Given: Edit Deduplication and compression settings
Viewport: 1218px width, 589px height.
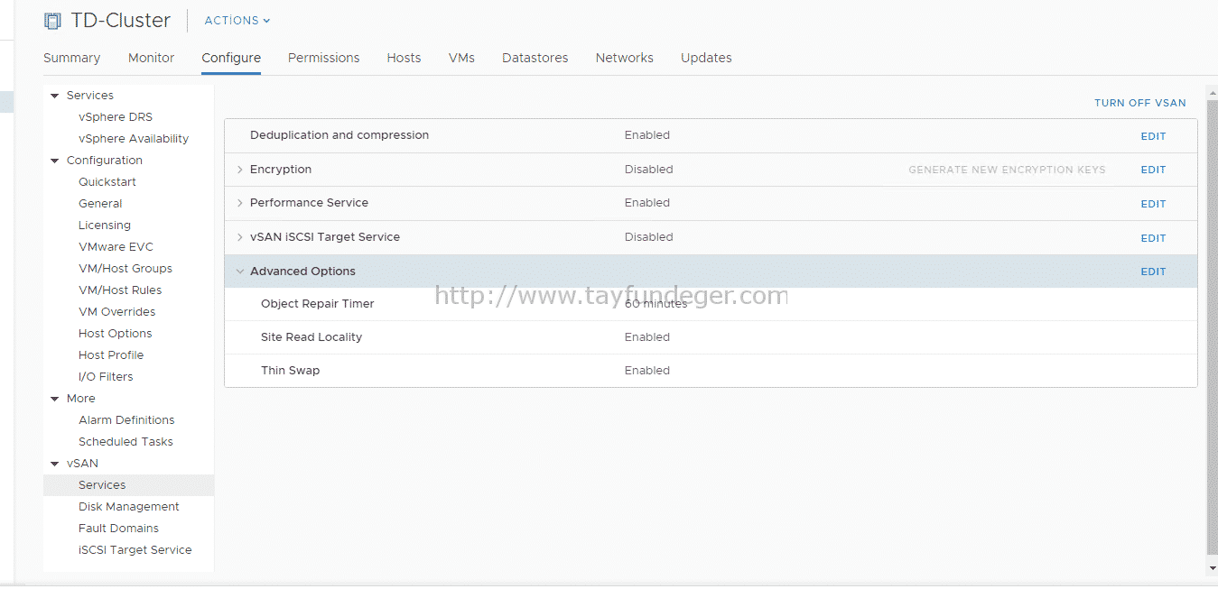Looking at the screenshot, I should coord(1153,136).
